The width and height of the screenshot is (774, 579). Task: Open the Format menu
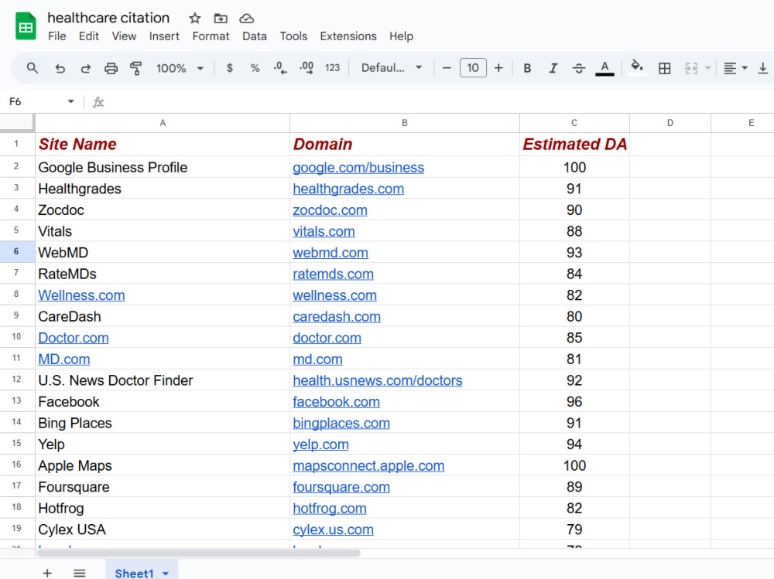tap(211, 36)
